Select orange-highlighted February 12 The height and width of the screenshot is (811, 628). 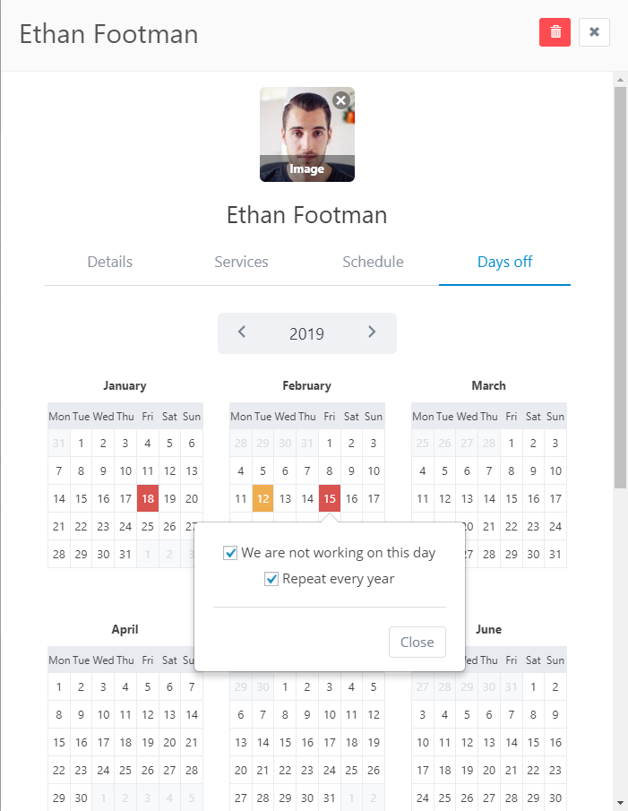click(x=263, y=498)
